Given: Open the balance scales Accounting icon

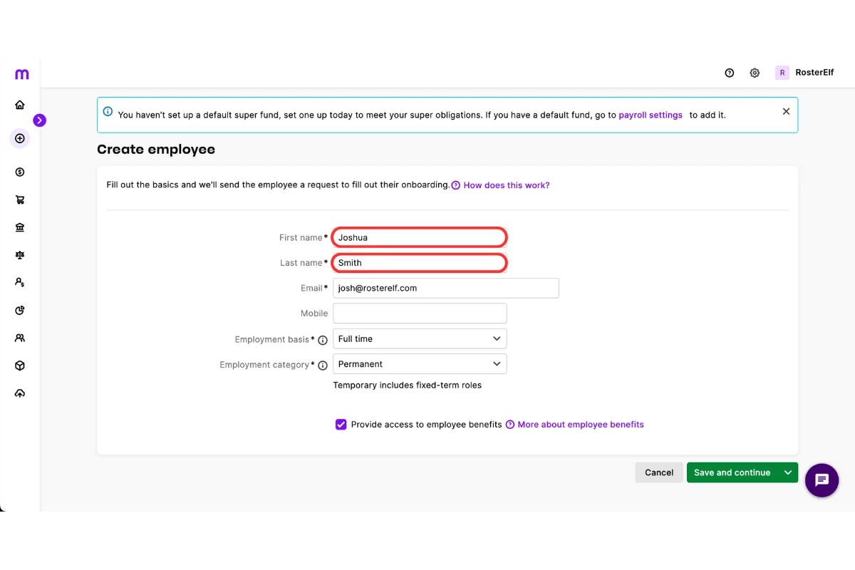Looking at the screenshot, I should click(20, 255).
